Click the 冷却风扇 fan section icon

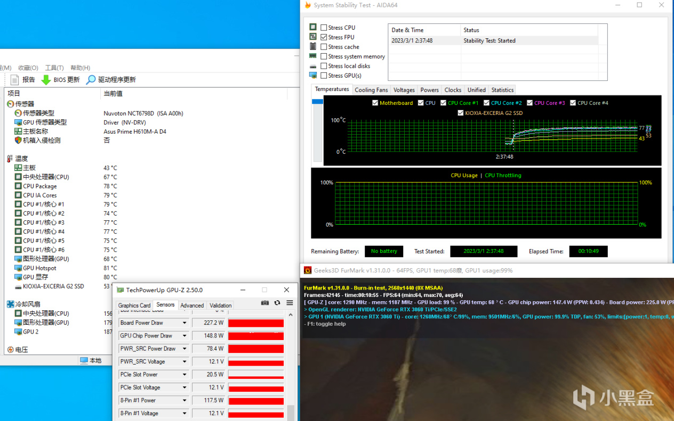coord(10,304)
